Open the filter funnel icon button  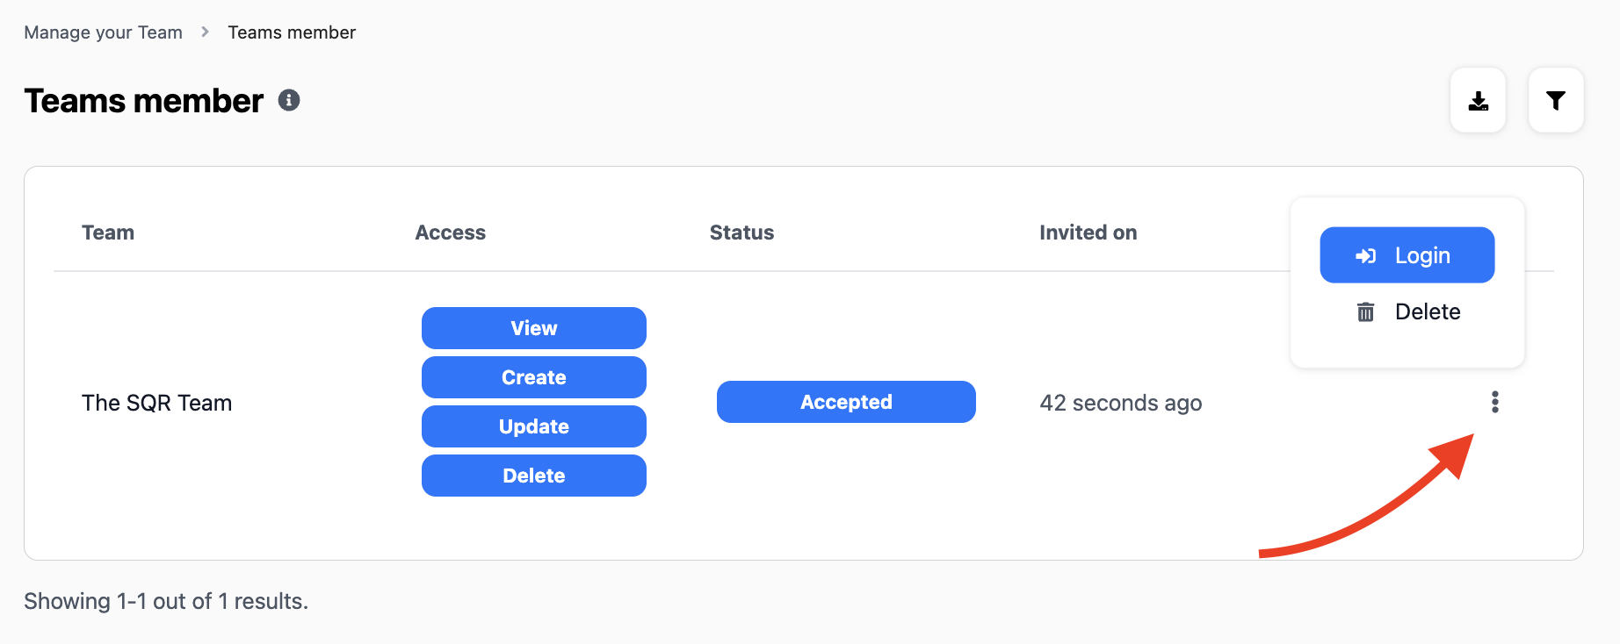1555,101
